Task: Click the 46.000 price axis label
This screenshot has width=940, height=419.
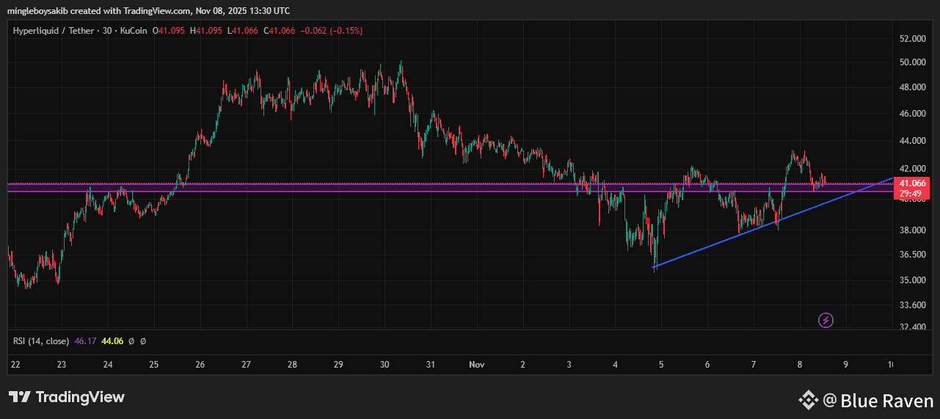Action: tap(913, 114)
